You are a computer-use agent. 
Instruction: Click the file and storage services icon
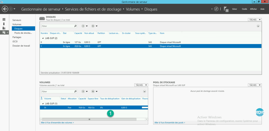[x=4, y=32]
